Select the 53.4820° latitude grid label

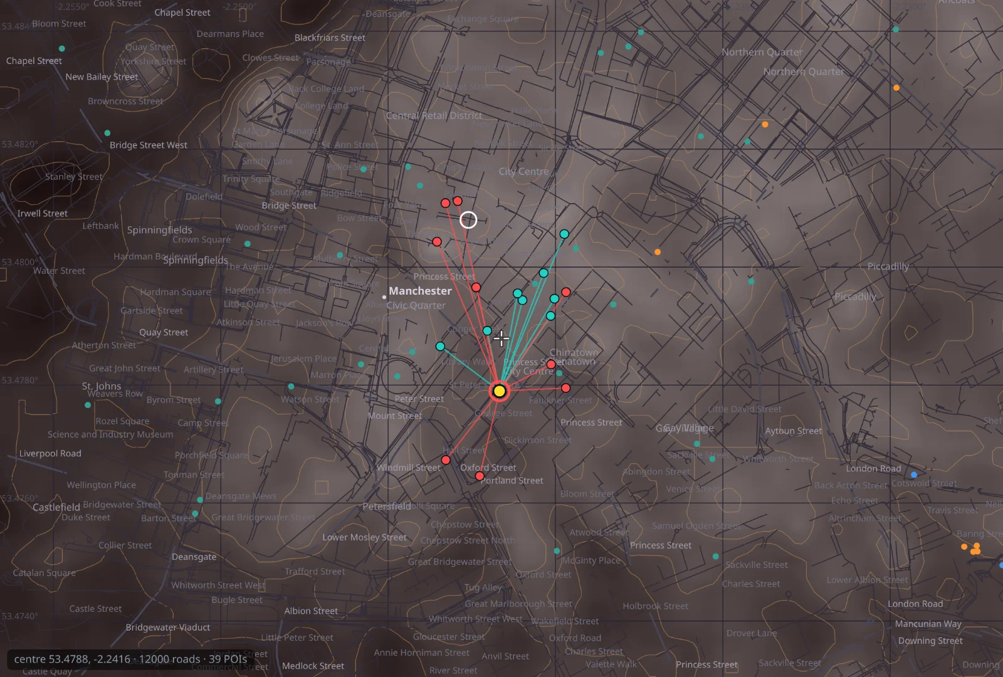19,144
